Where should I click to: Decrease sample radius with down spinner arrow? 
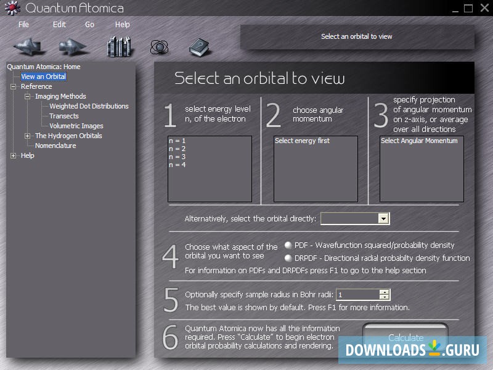pos(384,297)
